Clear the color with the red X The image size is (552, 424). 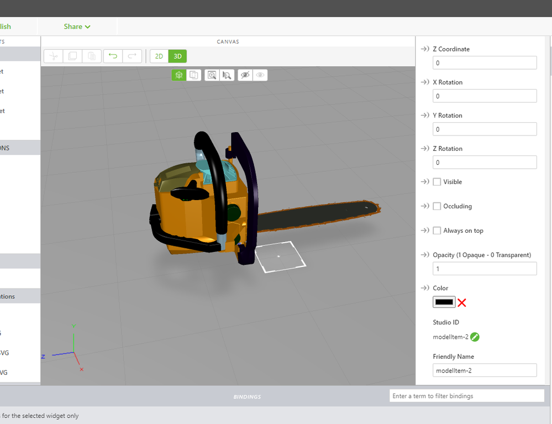tap(462, 302)
